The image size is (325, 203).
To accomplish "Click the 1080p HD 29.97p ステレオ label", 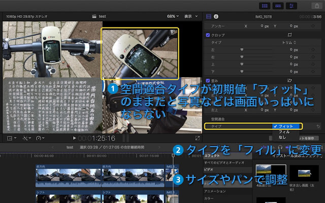I will (27, 16).
